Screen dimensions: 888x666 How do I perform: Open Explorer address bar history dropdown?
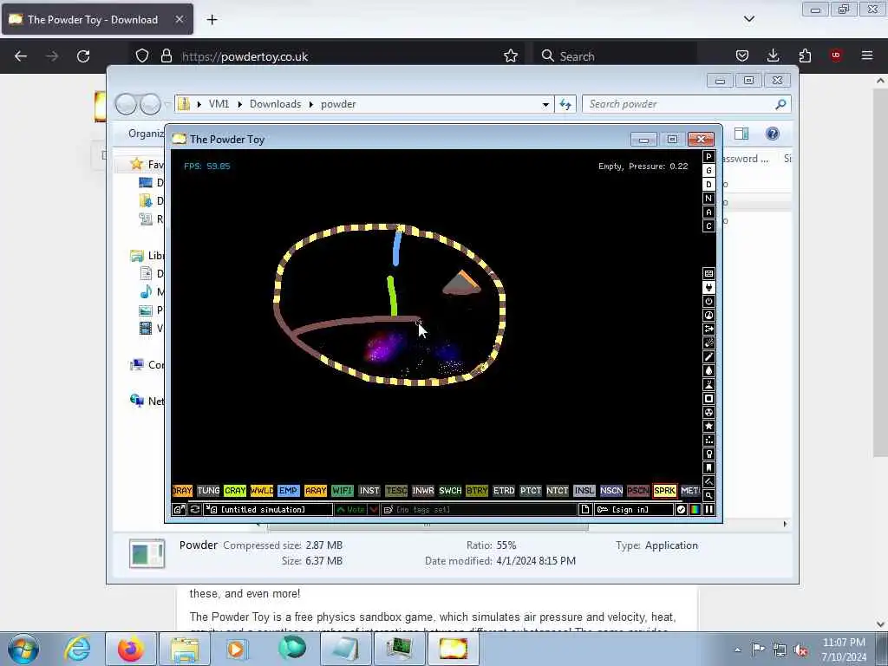(545, 104)
